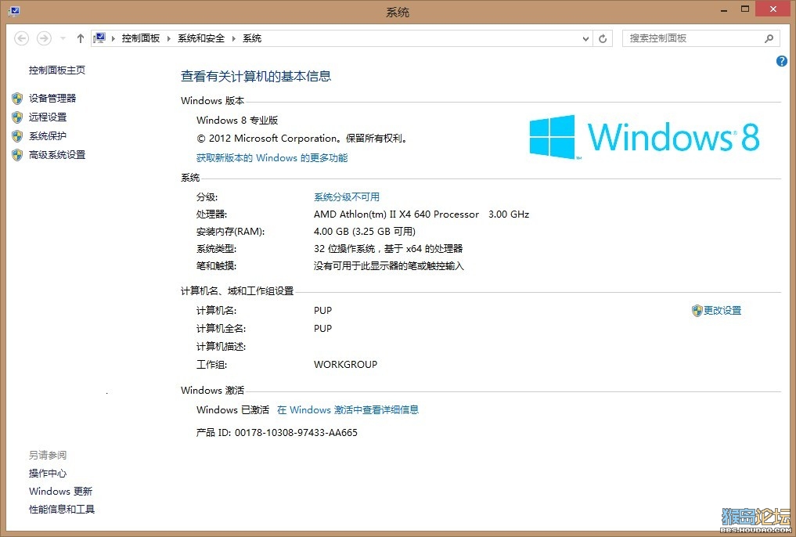Click the PUP value next to 计算机全名
Screen dimensions: 796x537
pyautogui.click(x=323, y=329)
